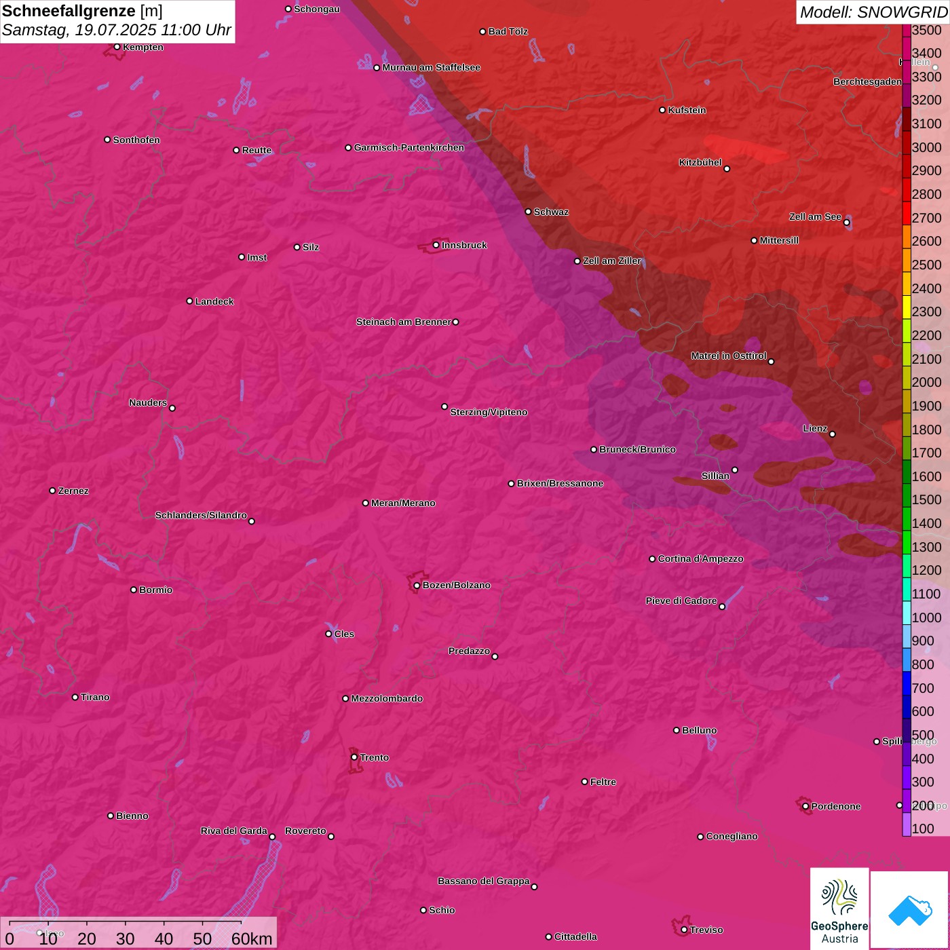The image size is (950, 950).
Task: Select the Bozen/Bolzano map label
Action: 456,585
